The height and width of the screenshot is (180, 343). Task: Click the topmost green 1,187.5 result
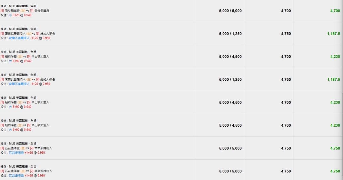(333, 34)
